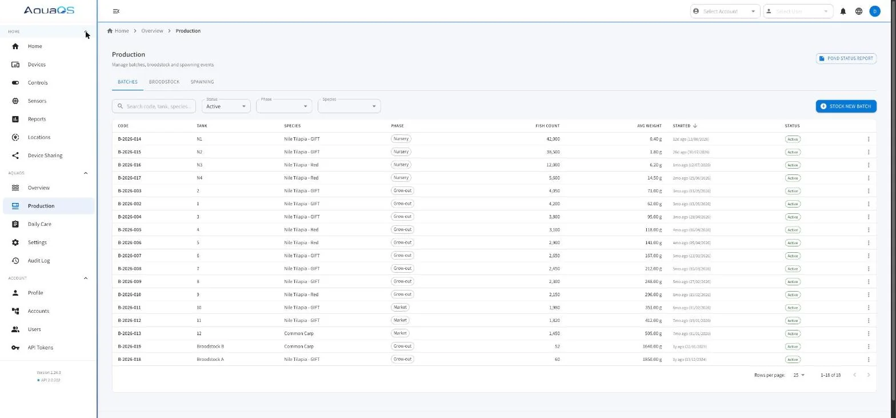Click batch code B-2026-009
This screenshot has width=896, height=418.
(129, 281)
